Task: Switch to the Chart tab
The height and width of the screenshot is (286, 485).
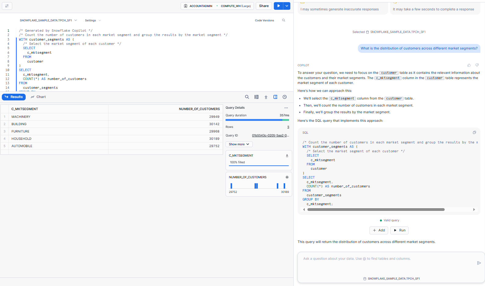Action: [x=38, y=97]
